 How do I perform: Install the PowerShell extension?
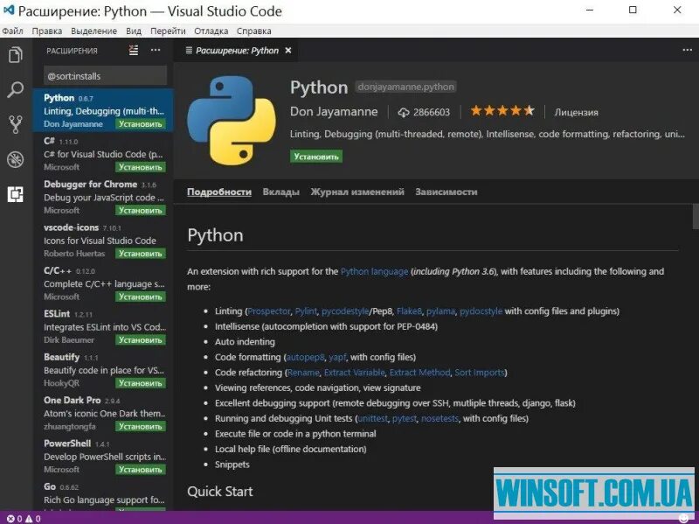[x=140, y=470]
